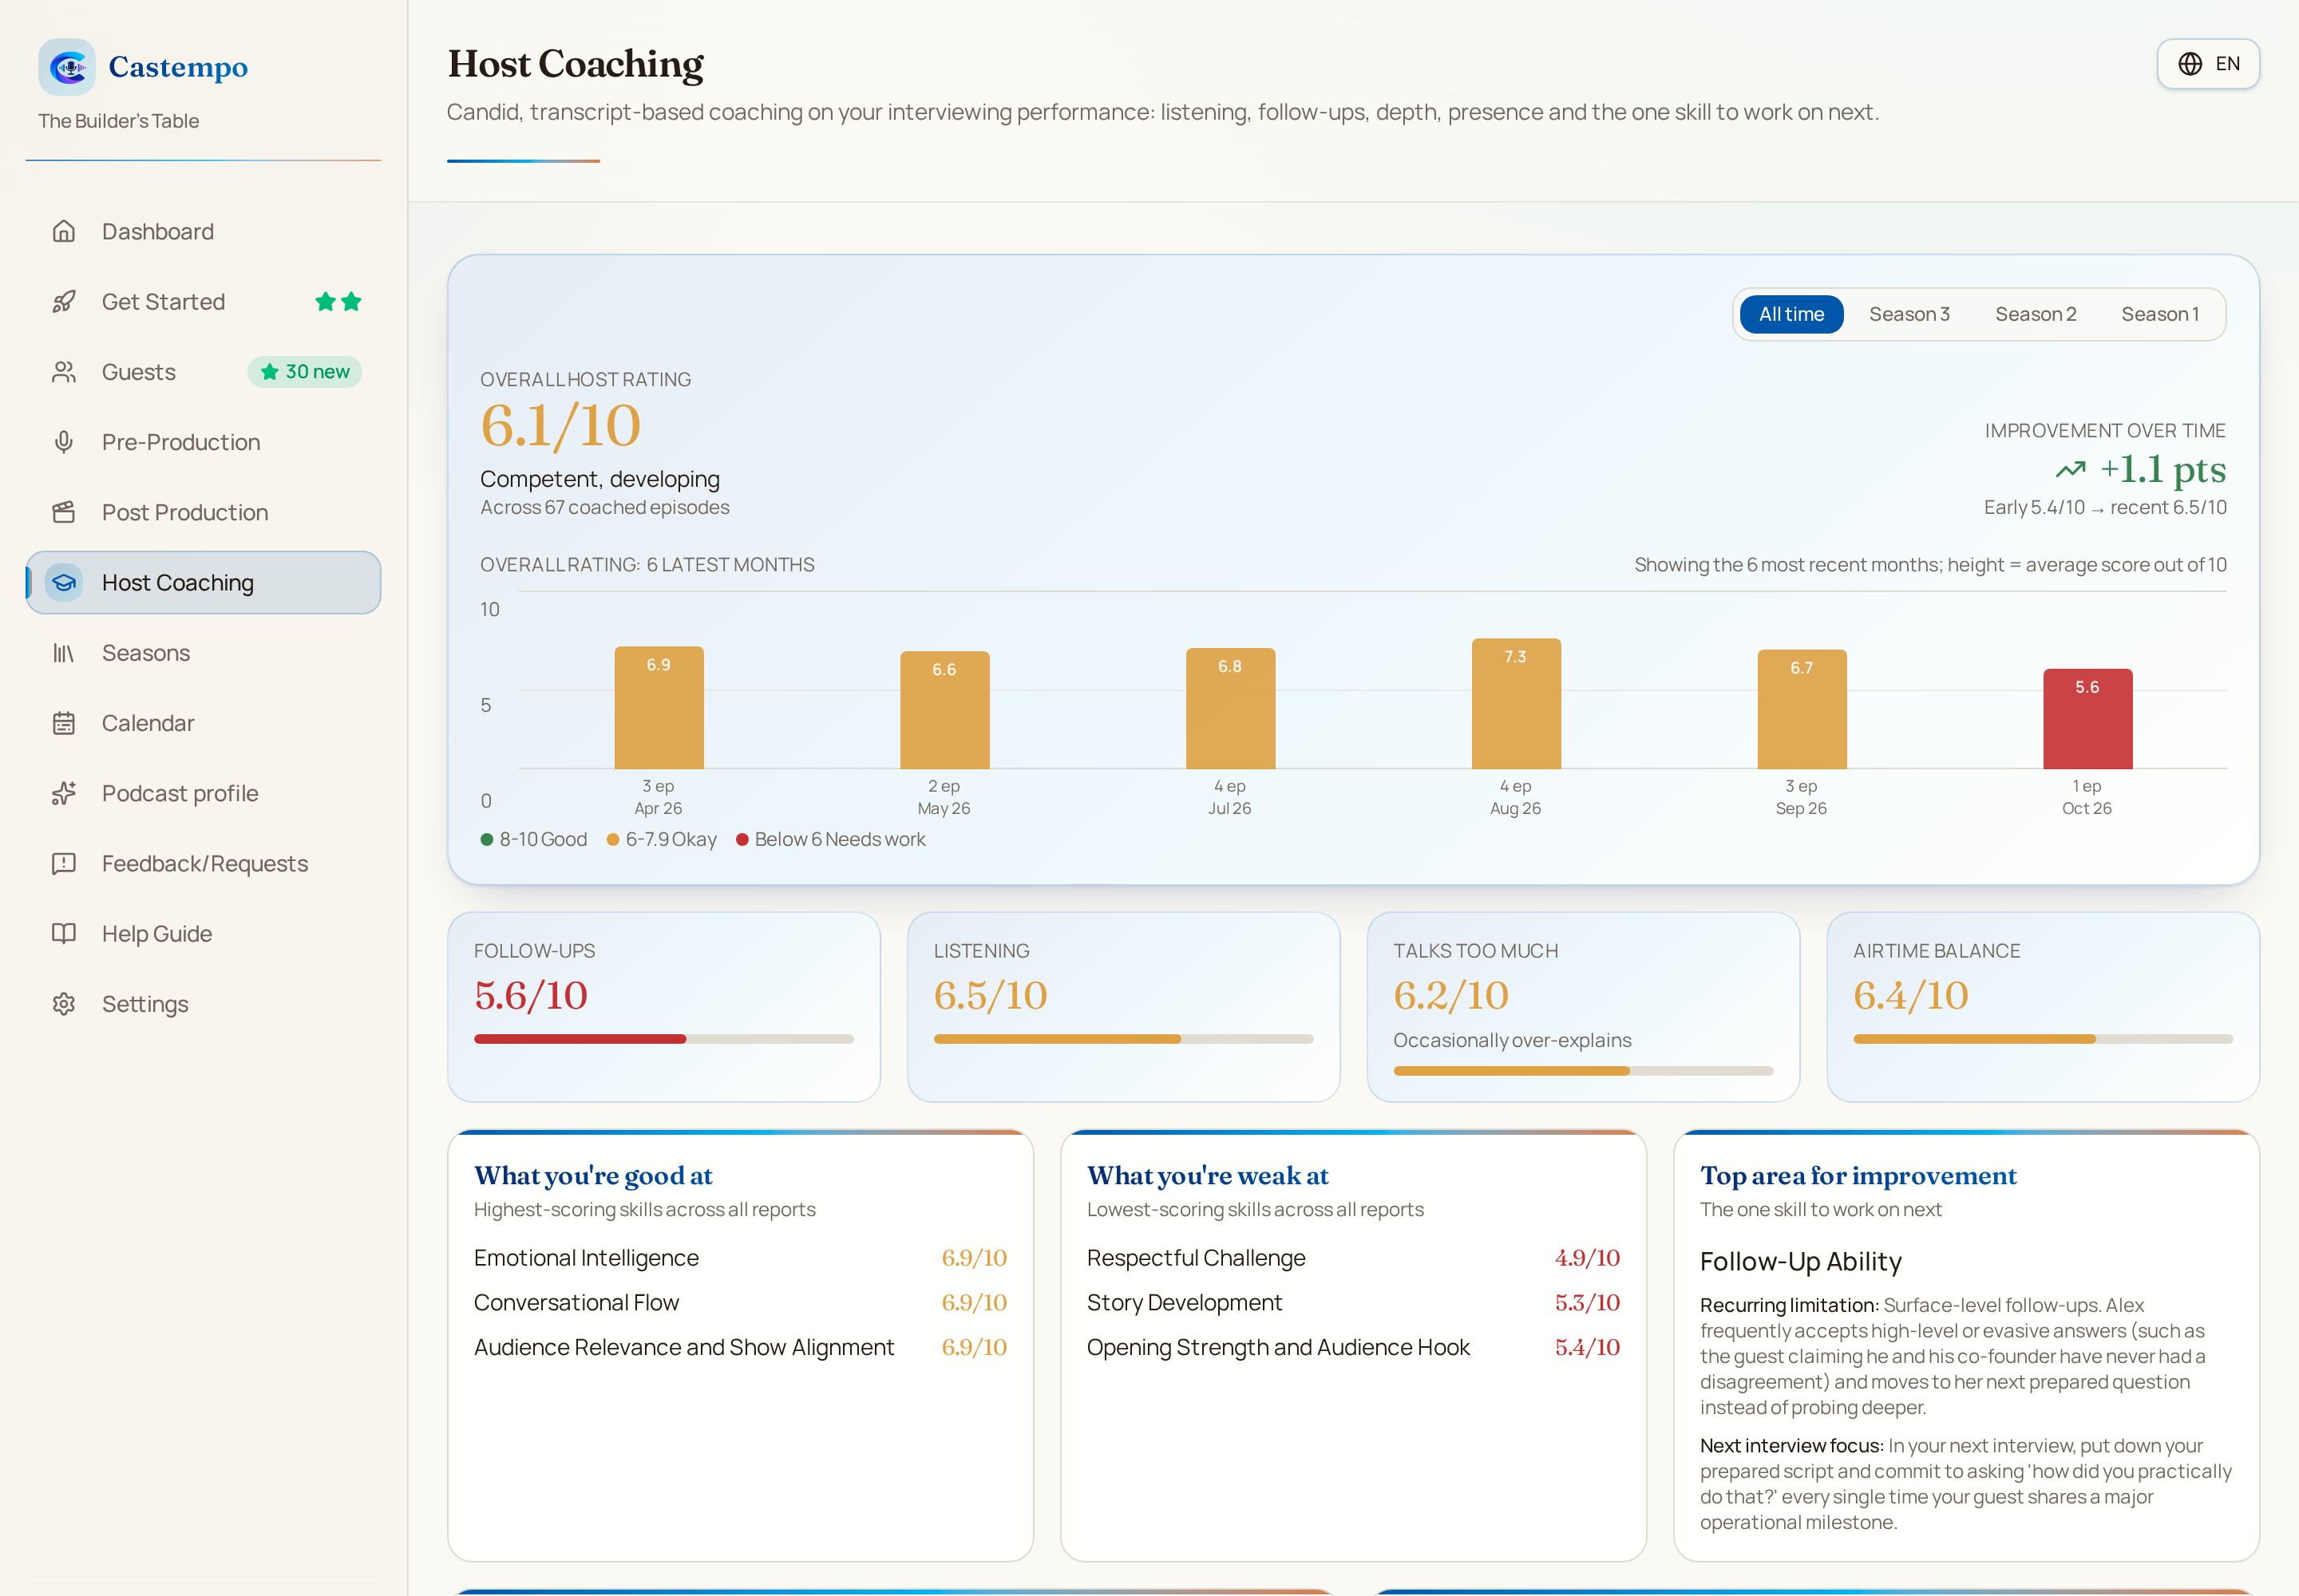Click the green stars beside Get Started
The width and height of the screenshot is (2299, 1596).
pyautogui.click(x=338, y=301)
